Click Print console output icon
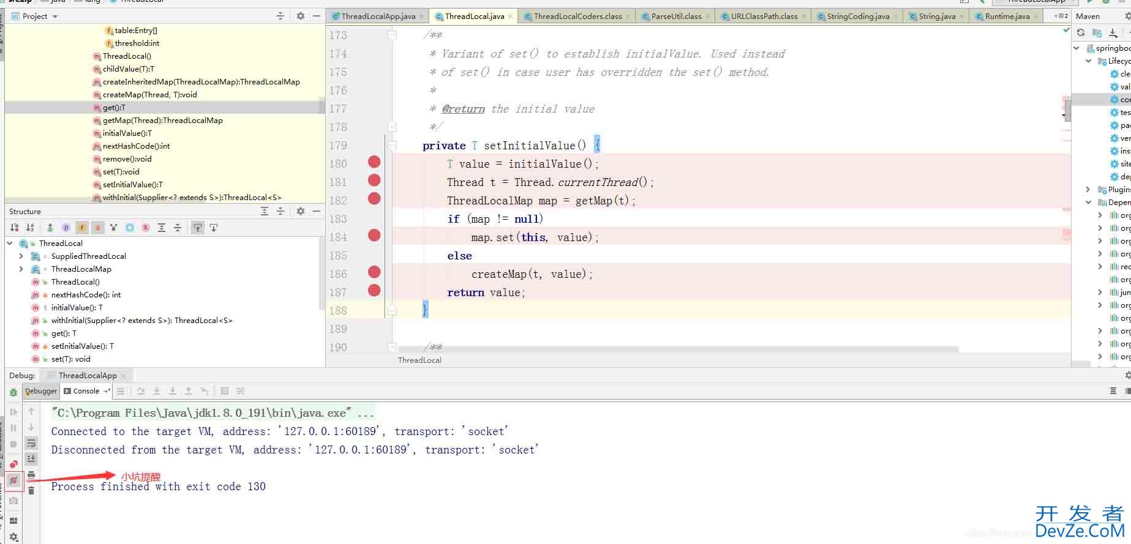The image size is (1131, 544). tap(31, 475)
